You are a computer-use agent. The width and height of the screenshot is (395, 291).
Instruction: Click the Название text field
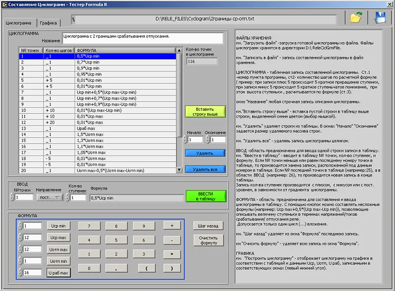tap(143, 38)
